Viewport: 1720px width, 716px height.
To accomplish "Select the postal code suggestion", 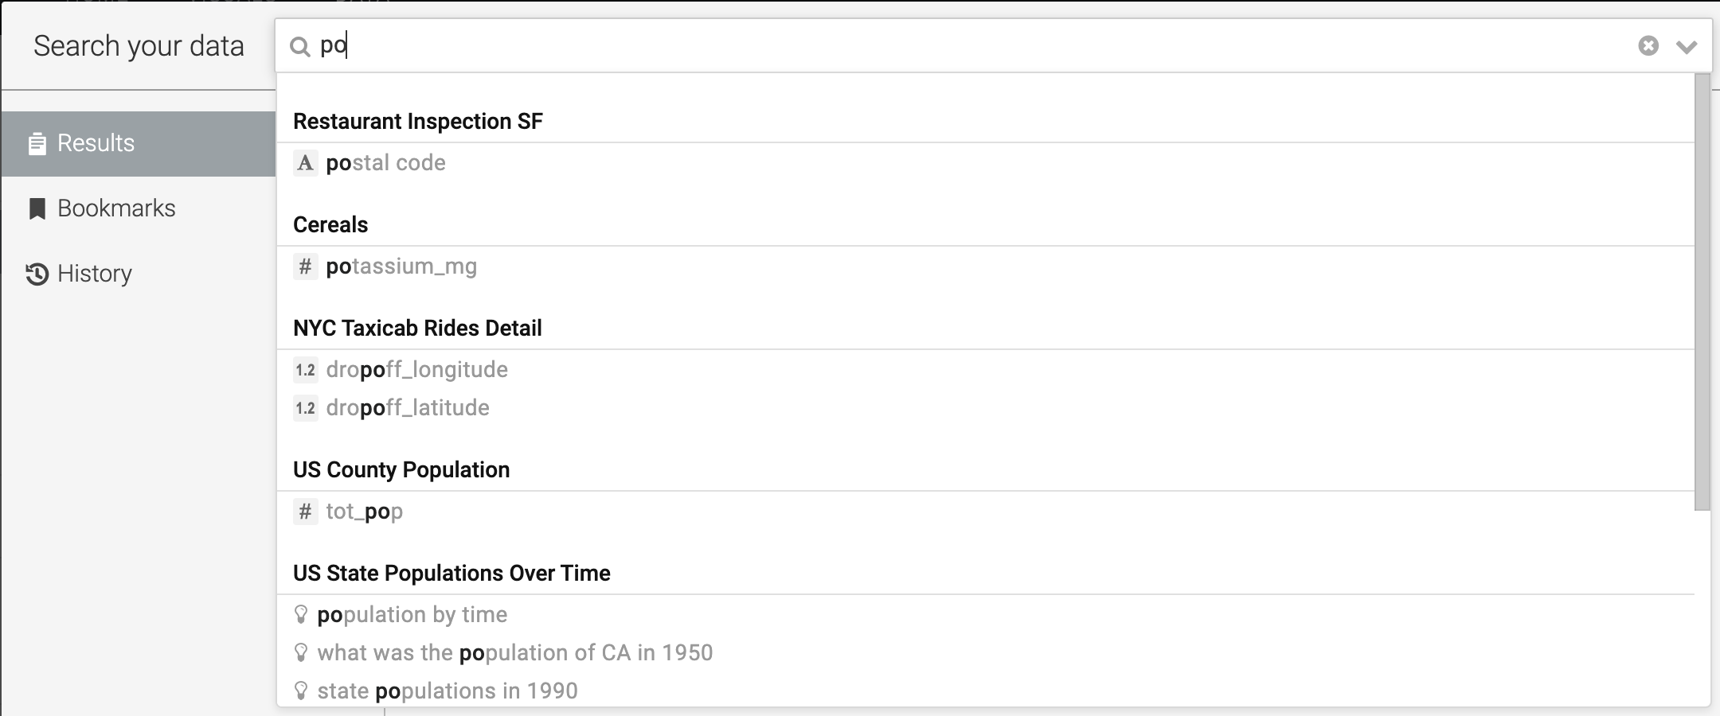I will 386,163.
